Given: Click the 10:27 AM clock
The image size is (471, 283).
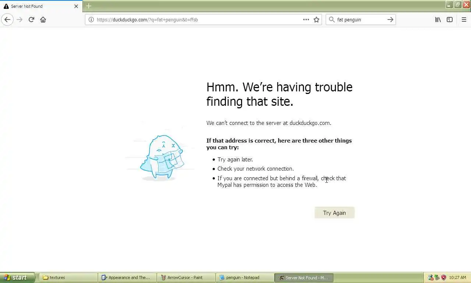Looking at the screenshot, I should tap(457, 277).
